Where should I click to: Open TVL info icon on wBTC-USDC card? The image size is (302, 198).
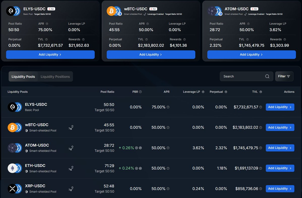147,39
